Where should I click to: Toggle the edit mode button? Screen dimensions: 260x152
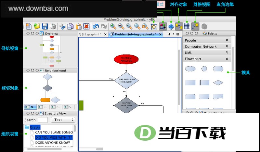point(163,26)
